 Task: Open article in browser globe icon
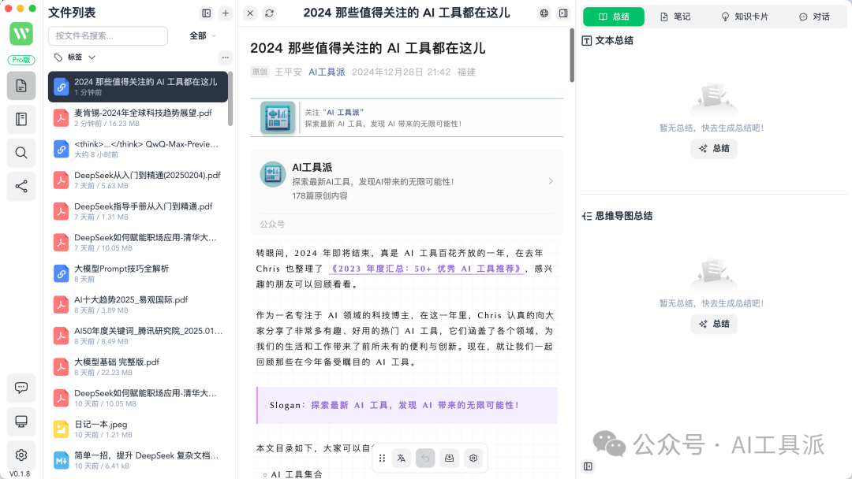(544, 13)
